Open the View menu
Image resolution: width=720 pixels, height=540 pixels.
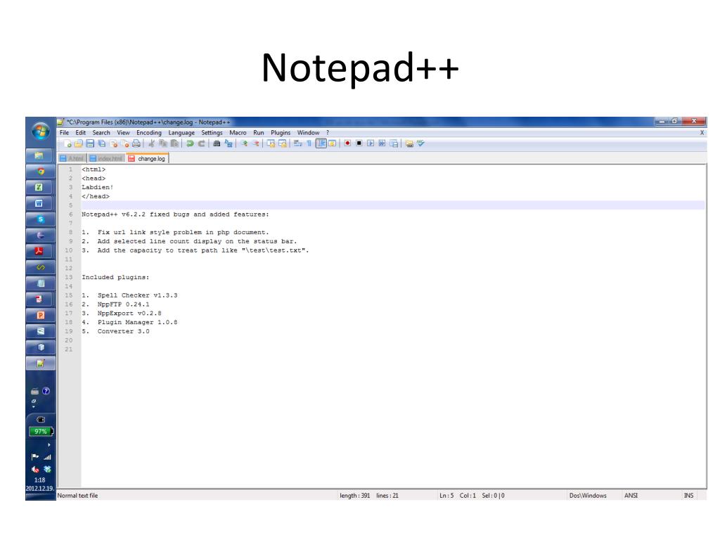point(123,133)
